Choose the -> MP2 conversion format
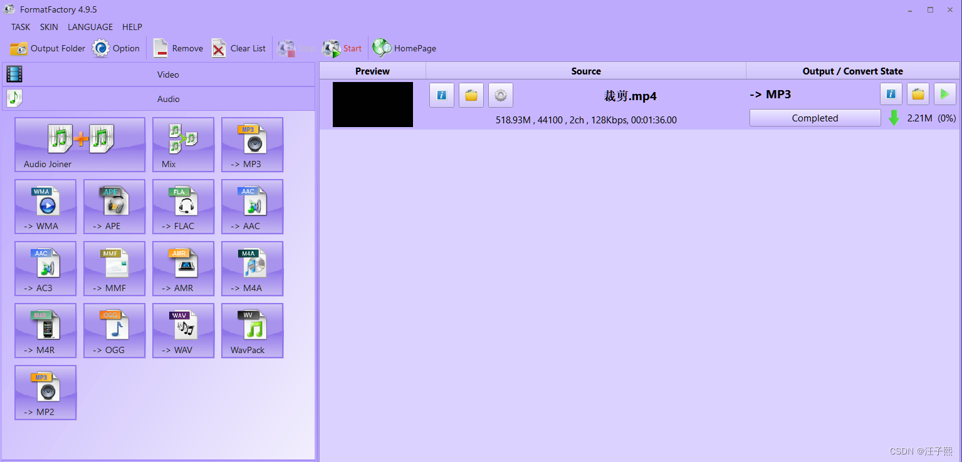Image resolution: width=962 pixels, height=462 pixels. pyautogui.click(x=45, y=393)
